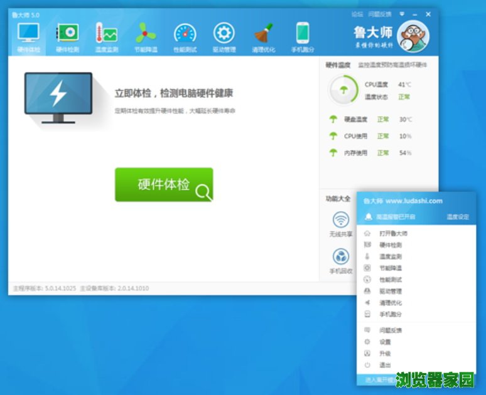The image size is (486, 395).
Task: Click 问题反馈 link in the title bar
Action: [x=380, y=14]
